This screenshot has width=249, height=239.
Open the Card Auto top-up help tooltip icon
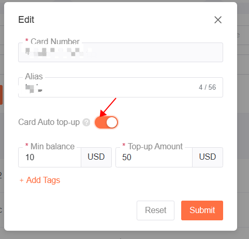tap(86, 122)
